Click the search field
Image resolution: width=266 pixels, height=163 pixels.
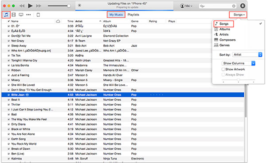pos(218,6)
